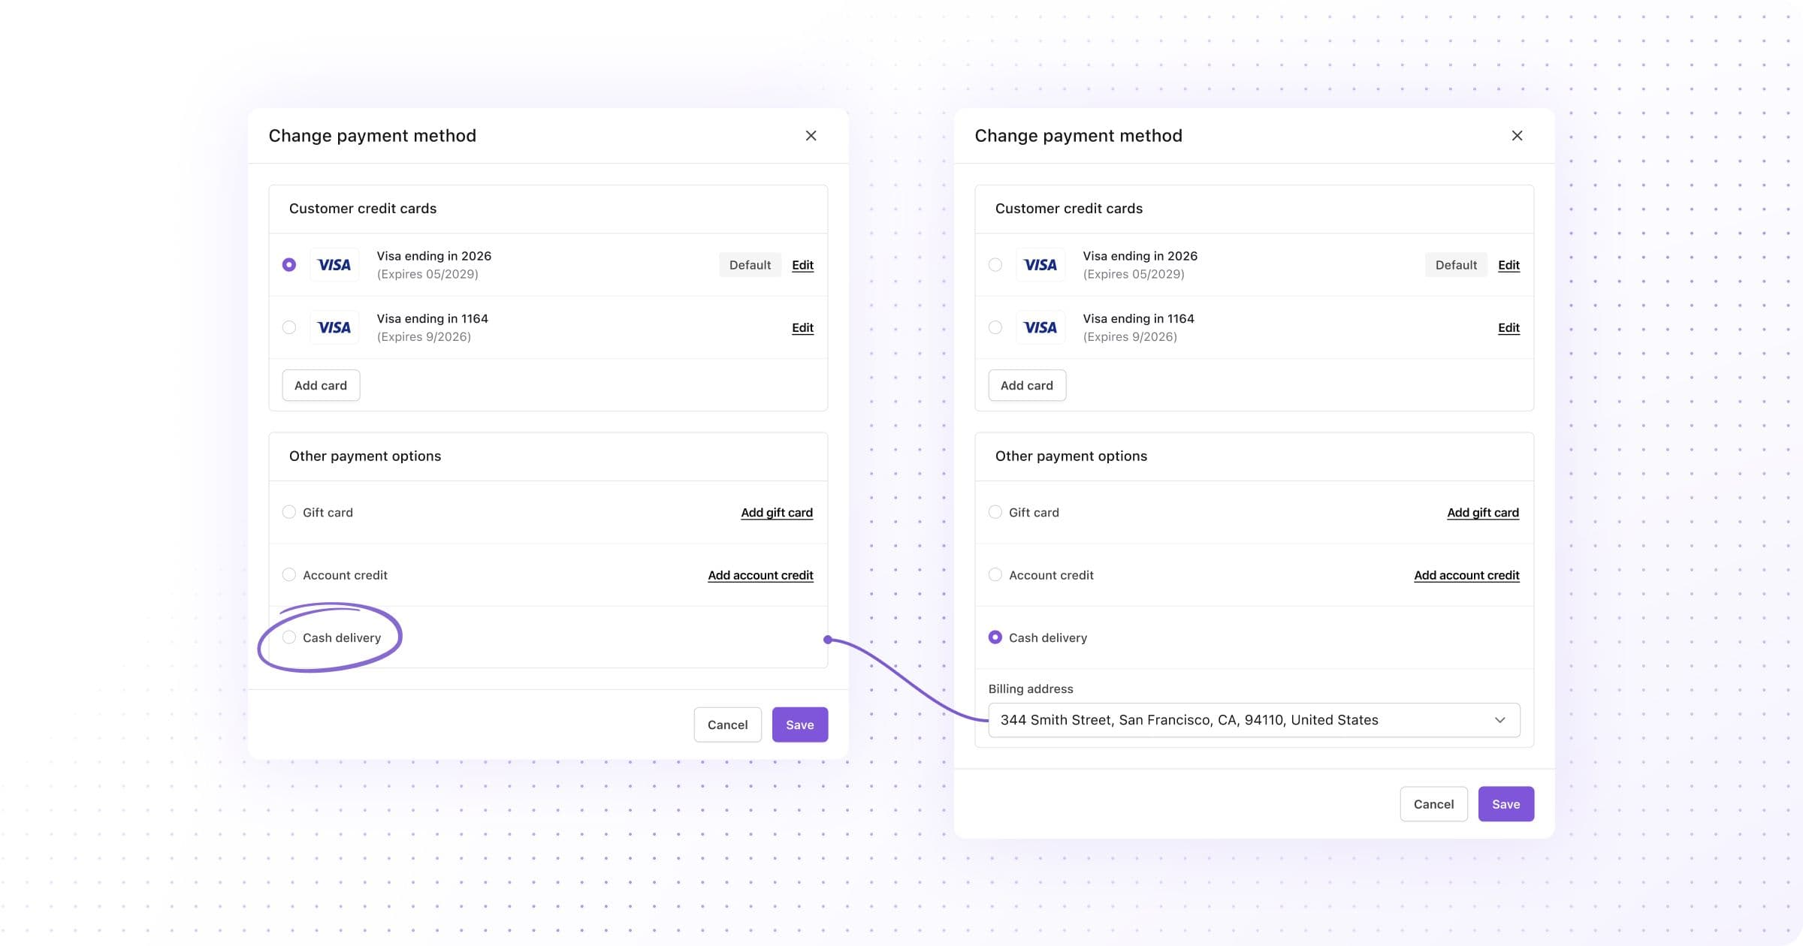Image resolution: width=1803 pixels, height=946 pixels.
Task: Select Visa ending in 1164 radio, left dialog
Action: (x=289, y=327)
